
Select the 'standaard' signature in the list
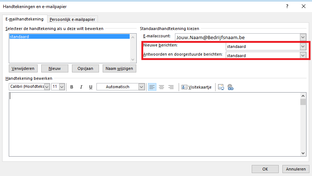click(x=69, y=37)
